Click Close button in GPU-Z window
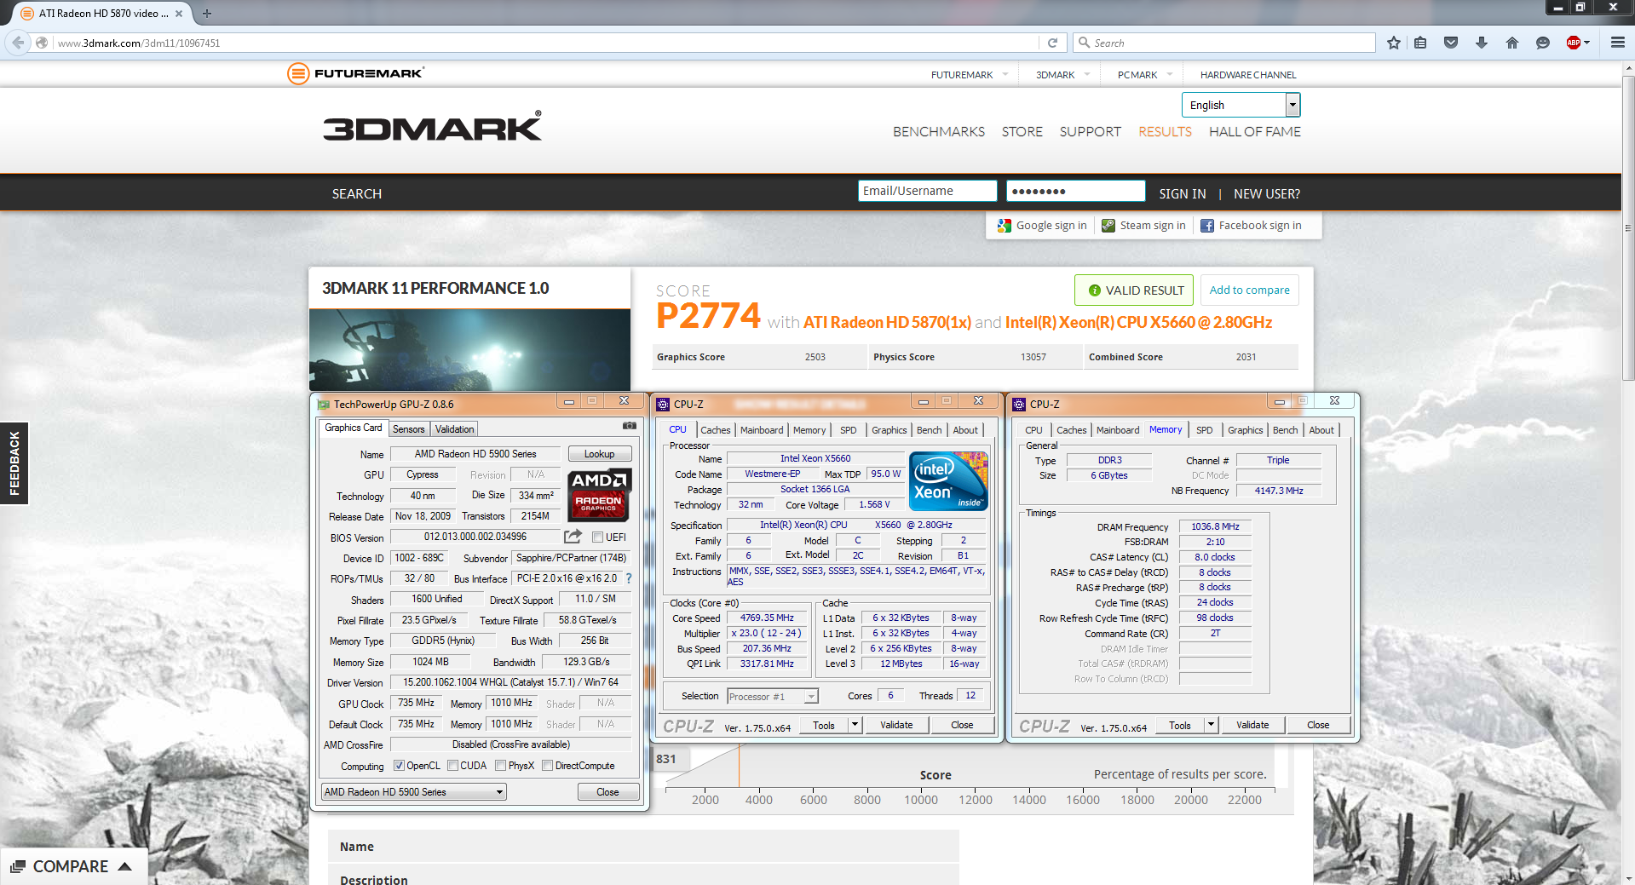This screenshot has height=885, width=1635. [607, 792]
